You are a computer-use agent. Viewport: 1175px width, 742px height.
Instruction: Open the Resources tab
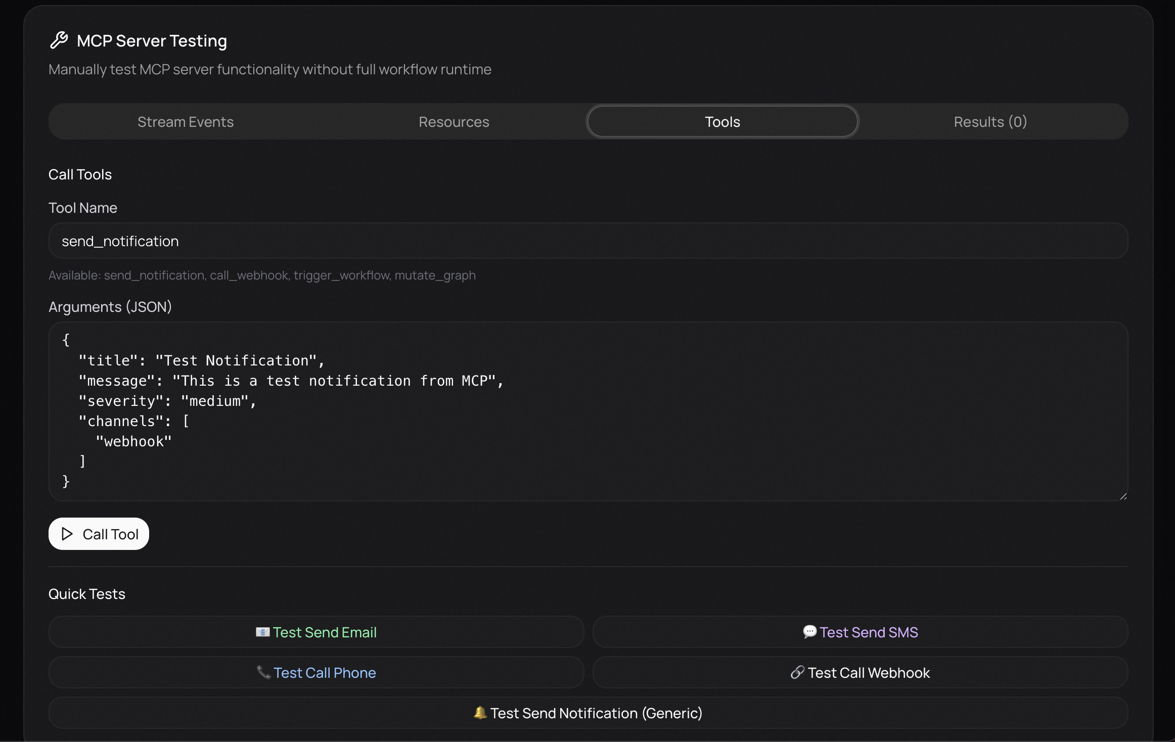(454, 122)
